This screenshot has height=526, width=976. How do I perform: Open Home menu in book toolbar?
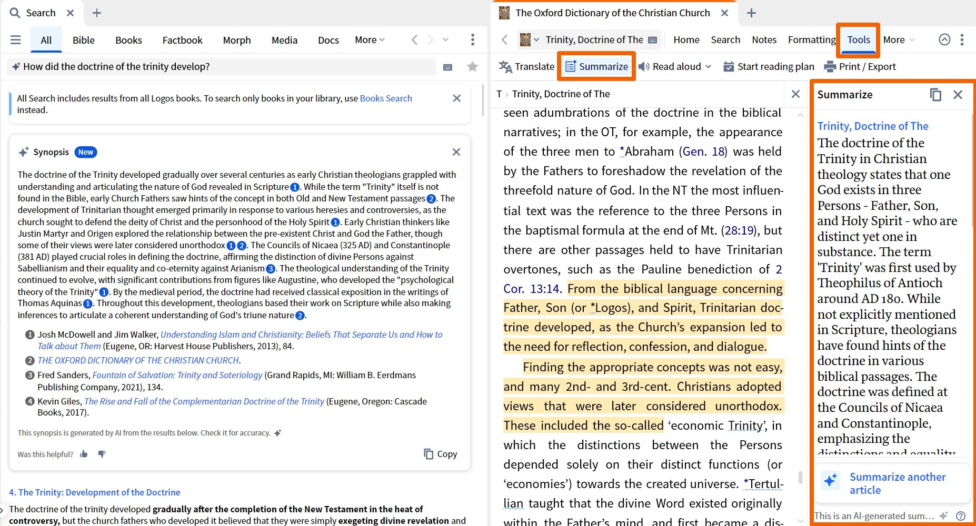[x=686, y=40]
